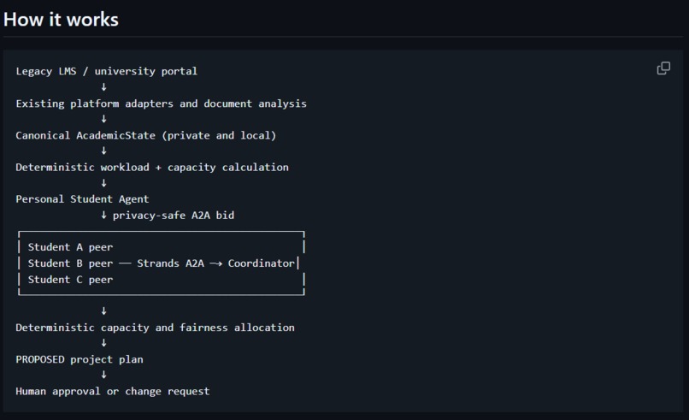Click the "Strands A2A" text
Image resolution: width=689 pixels, height=420 pixels.
(x=170, y=263)
